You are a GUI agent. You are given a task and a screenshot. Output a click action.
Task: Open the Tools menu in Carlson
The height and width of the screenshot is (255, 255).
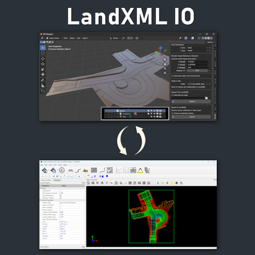point(60,165)
